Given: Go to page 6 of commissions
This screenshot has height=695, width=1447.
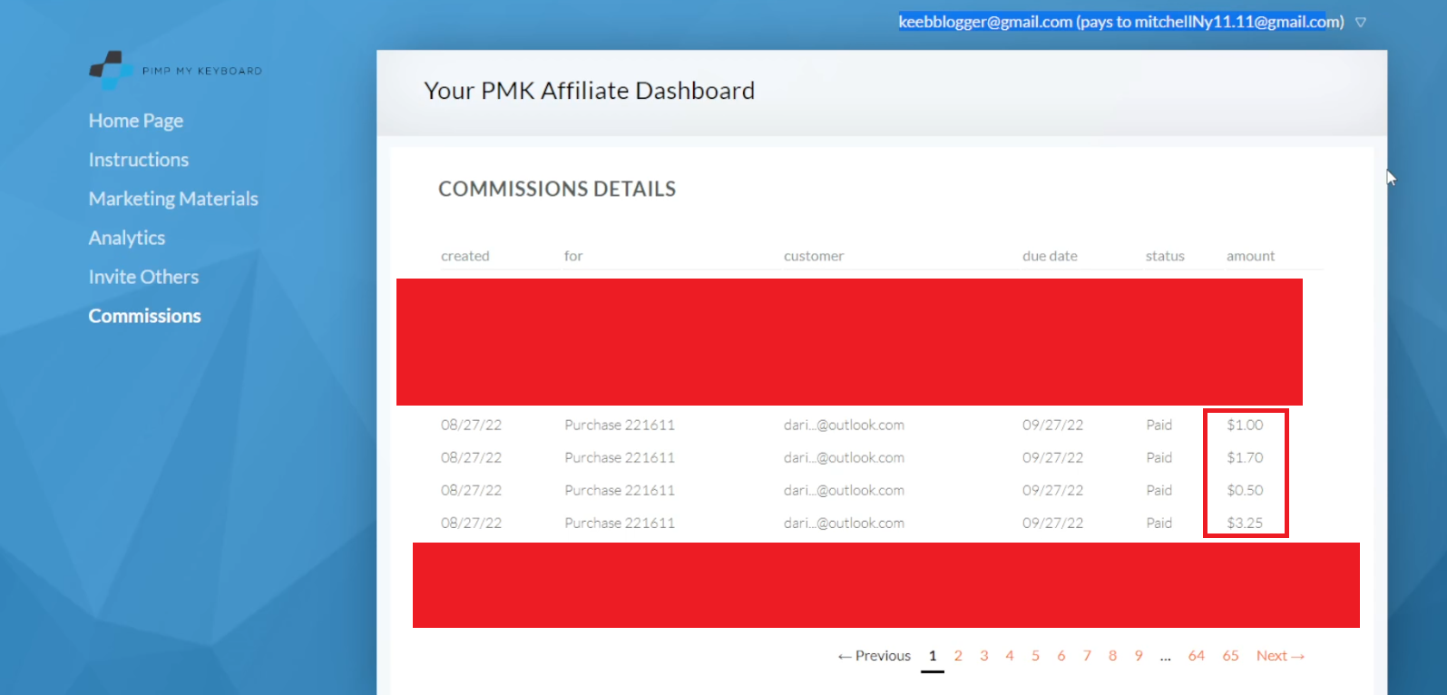Looking at the screenshot, I should [1061, 656].
